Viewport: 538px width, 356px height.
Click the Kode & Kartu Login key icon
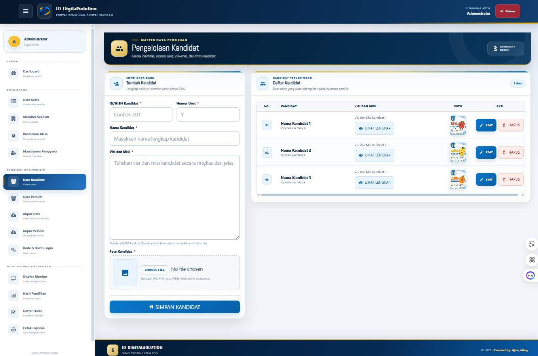pos(13,249)
